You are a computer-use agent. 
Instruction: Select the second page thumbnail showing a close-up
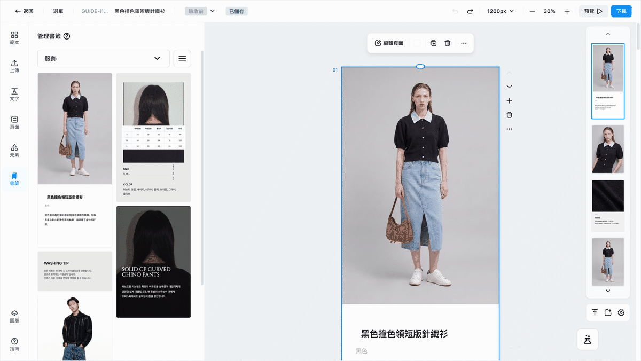coord(608,149)
